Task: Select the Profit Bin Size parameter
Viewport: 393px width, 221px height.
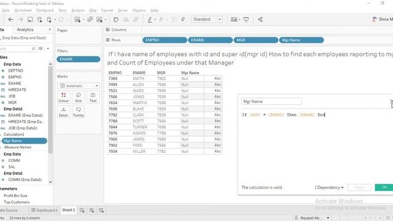Action: (15, 196)
